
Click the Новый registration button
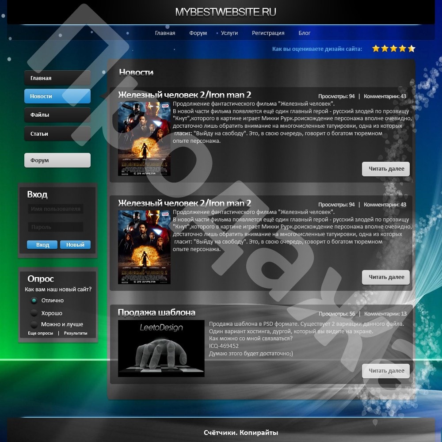click(x=75, y=245)
